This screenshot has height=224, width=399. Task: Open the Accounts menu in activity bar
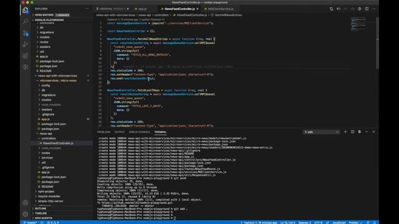26,203
